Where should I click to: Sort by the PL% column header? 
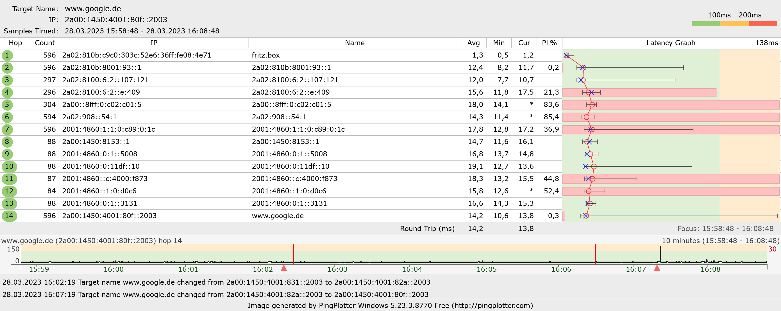pyautogui.click(x=549, y=43)
